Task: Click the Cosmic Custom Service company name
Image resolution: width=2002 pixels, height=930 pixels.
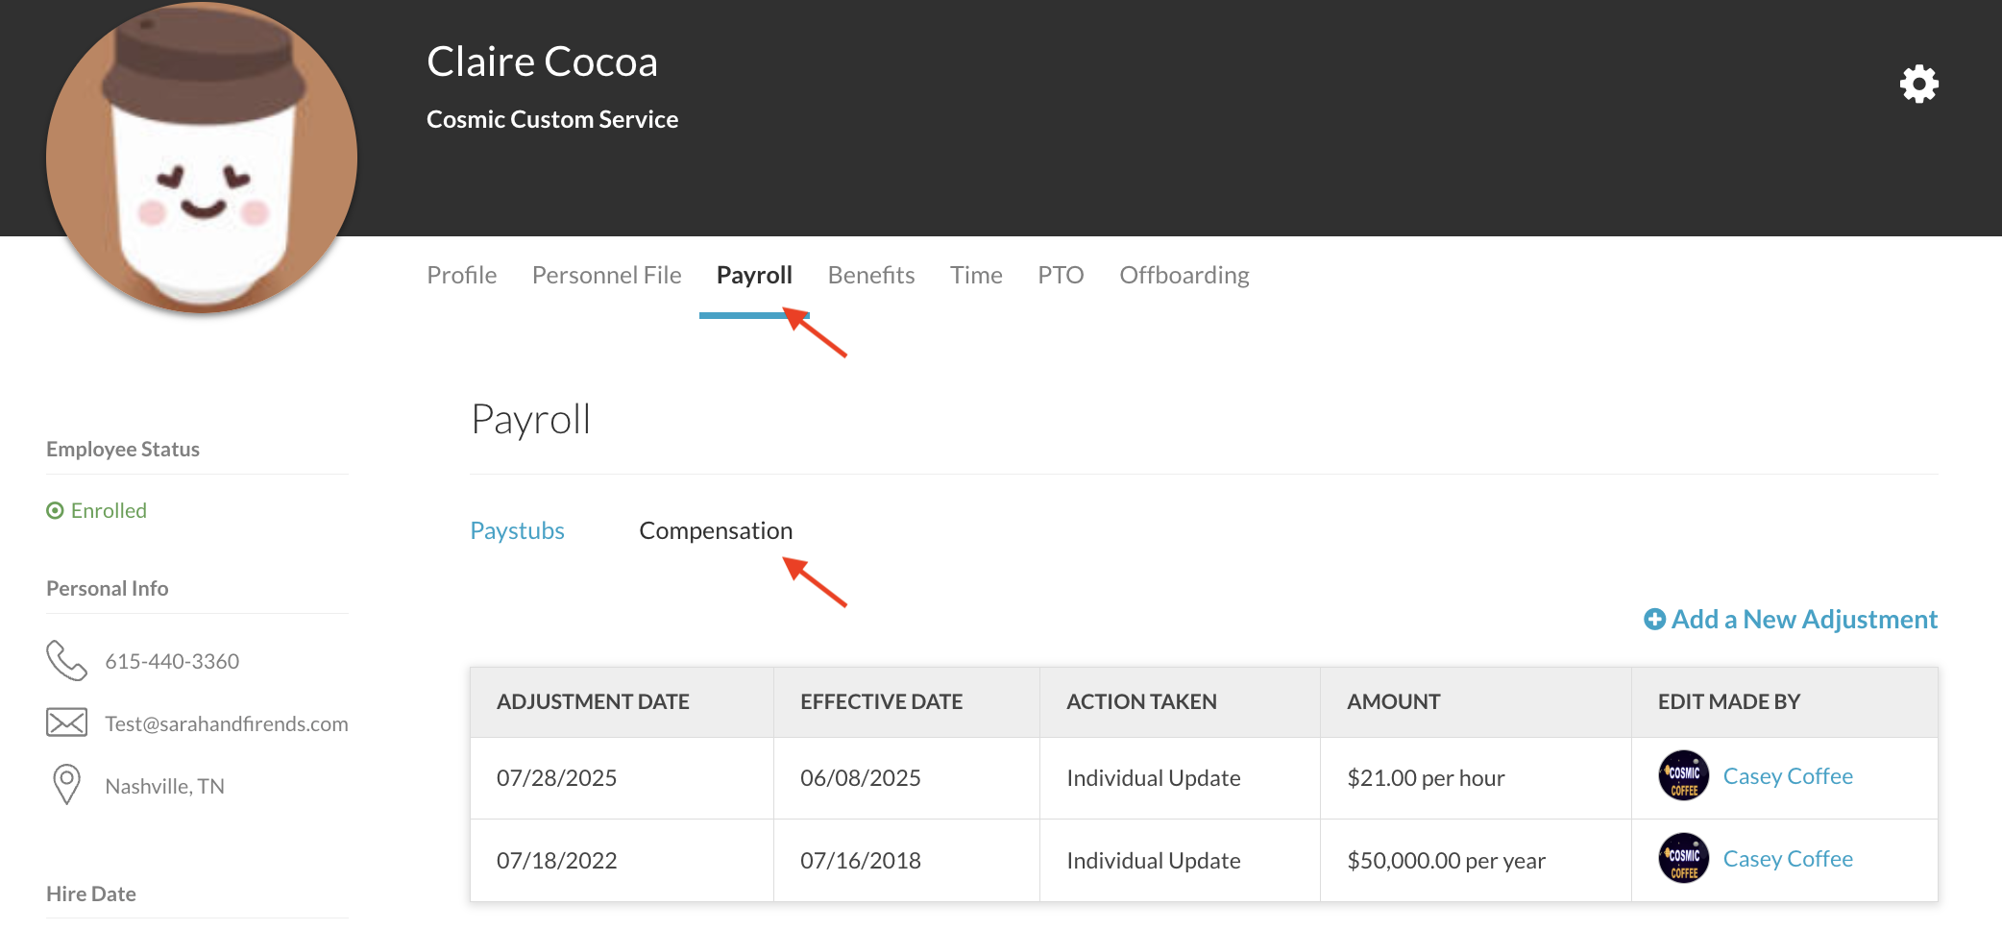Action: [552, 119]
